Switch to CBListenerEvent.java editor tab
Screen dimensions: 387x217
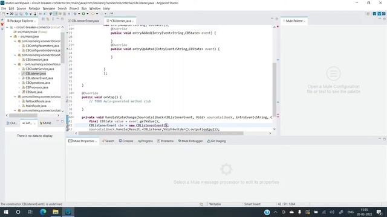point(83,21)
